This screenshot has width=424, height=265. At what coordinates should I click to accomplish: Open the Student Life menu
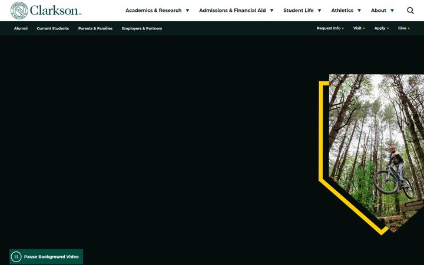click(298, 11)
